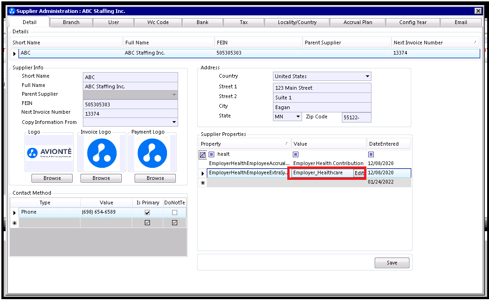
Task: Click the row selector arrow beside ABC details row
Action: 14,54
